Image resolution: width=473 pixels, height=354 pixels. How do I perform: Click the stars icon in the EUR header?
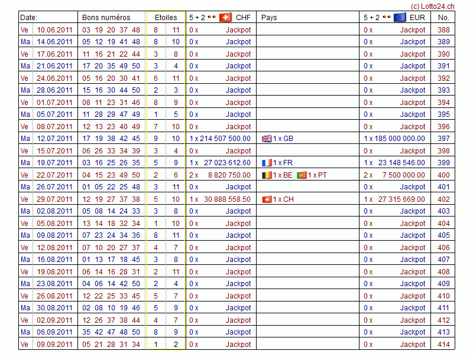[387, 17]
